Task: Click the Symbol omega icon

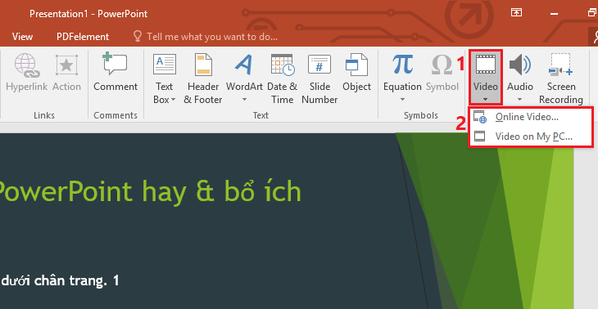Action: point(442,65)
